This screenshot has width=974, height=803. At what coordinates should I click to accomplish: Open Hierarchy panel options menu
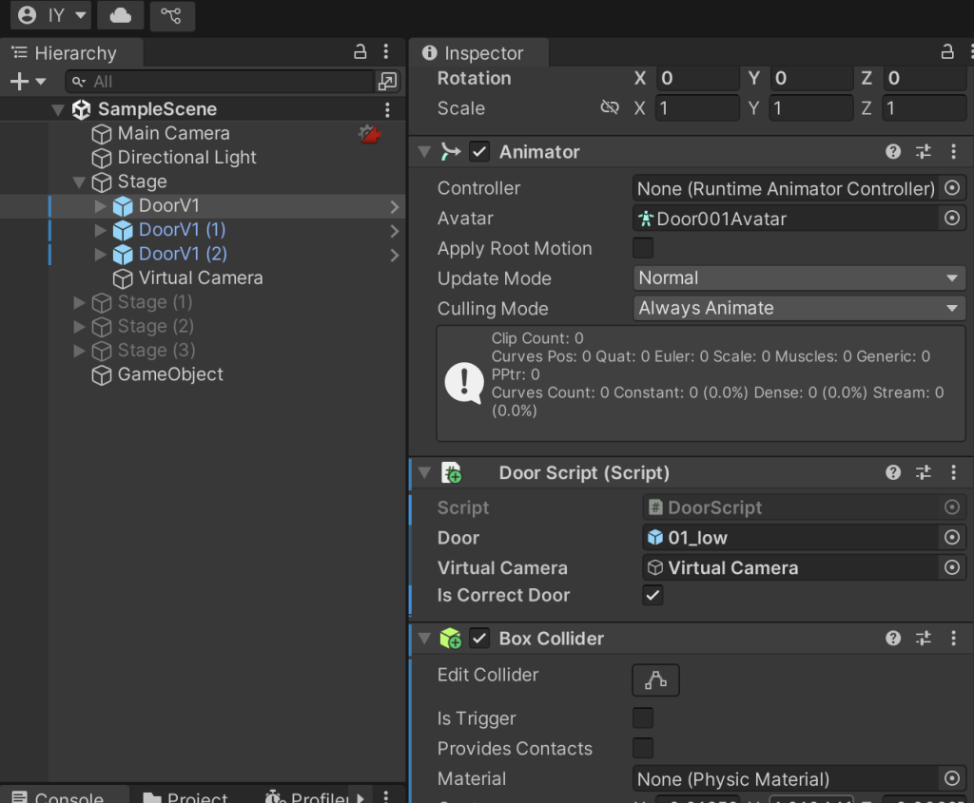pyautogui.click(x=386, y=52)
